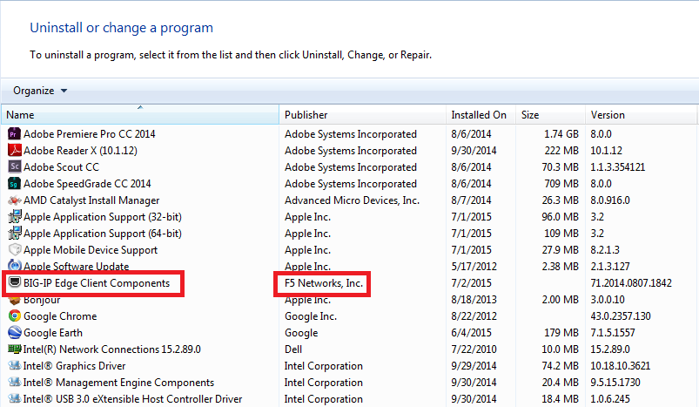This screenshot has height=407, width=699.
Task: Sort programs by the Version column header
Action: click(641, 115)
